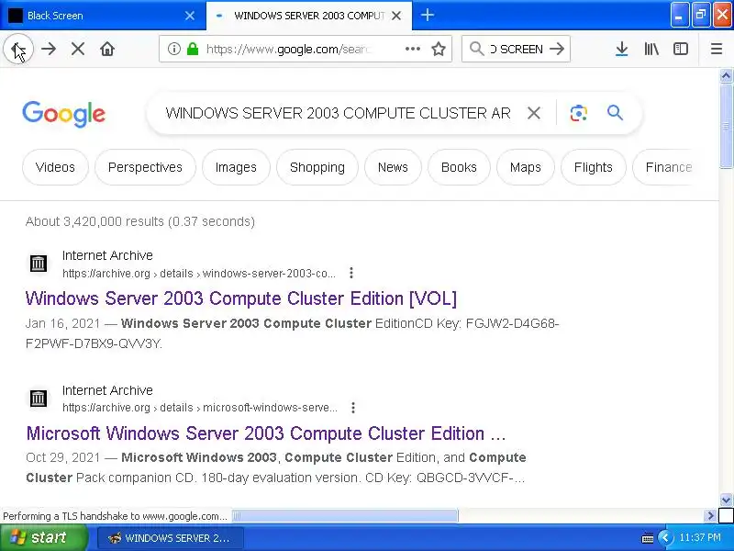Stop loading the page with the X button

(78, 49)
